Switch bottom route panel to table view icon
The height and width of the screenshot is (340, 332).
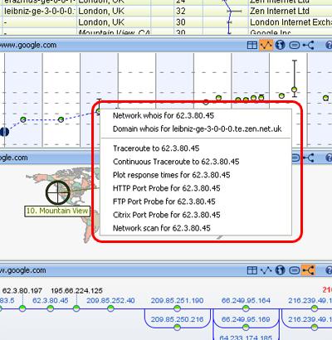251,270
